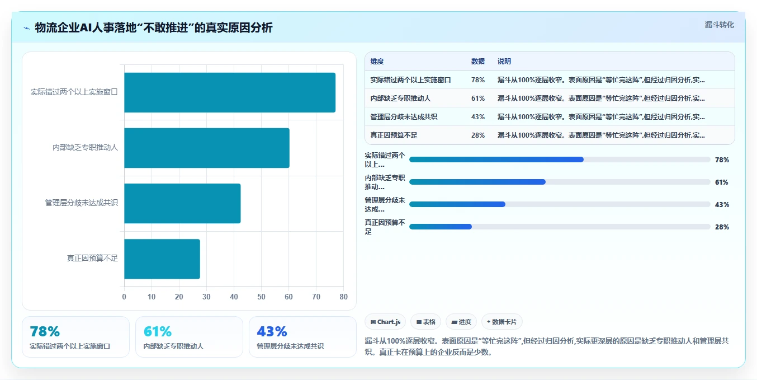757x380 pixels.
Task: Click the 61% cell in the table
Action: click(x=478, y=98)
